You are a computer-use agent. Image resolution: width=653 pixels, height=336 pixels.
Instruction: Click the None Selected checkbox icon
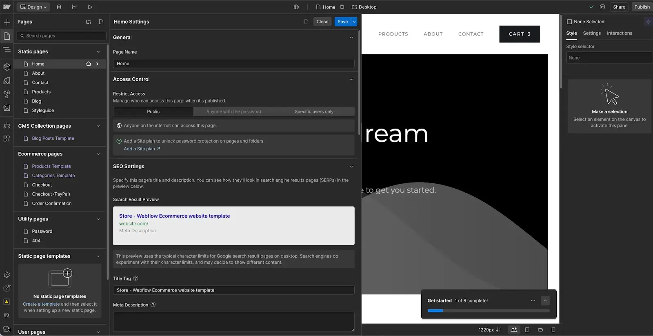[x=569, y=22]
